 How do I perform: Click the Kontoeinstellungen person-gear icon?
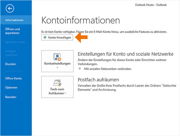pos(57,57)
